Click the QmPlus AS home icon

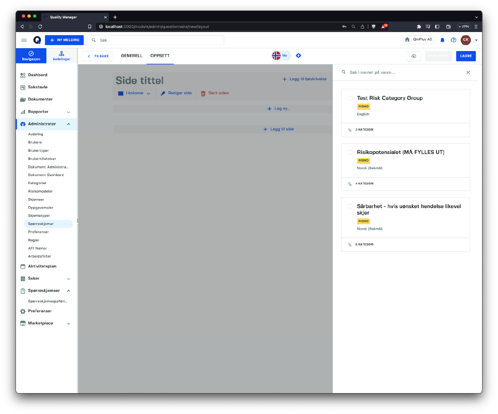407,40
